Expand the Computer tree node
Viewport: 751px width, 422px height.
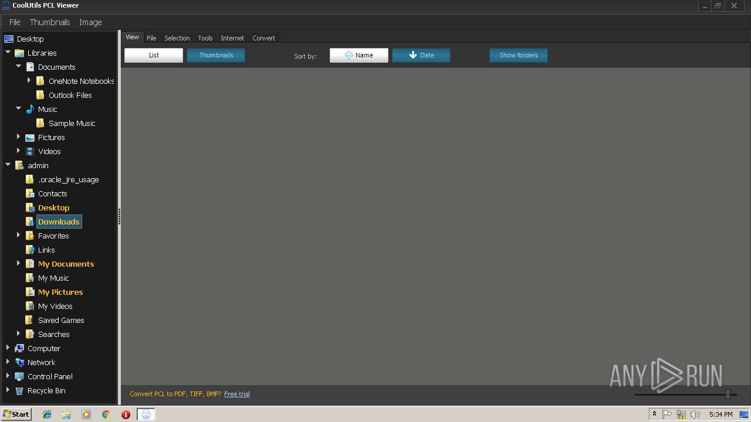point(8,348)
